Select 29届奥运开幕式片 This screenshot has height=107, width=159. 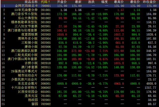[x=24, y=71]
